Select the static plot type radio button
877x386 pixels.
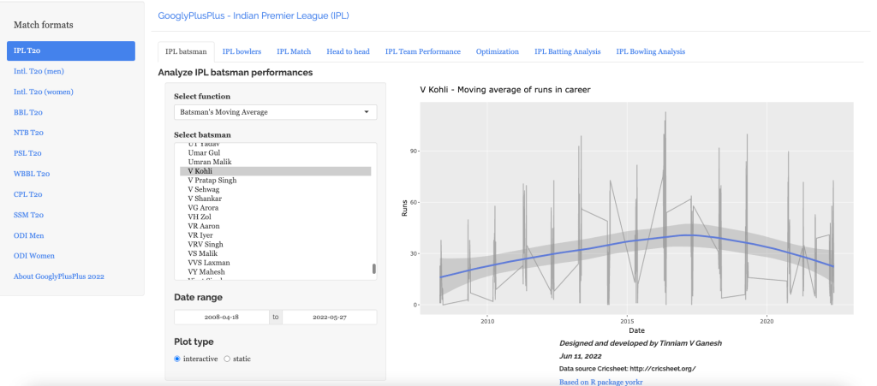(227, 359)
